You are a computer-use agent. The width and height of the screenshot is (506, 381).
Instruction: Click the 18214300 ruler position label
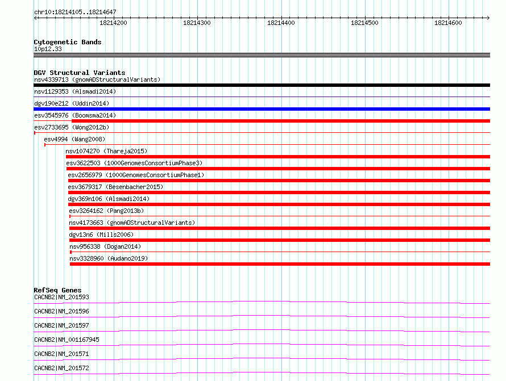coord(197,23)
